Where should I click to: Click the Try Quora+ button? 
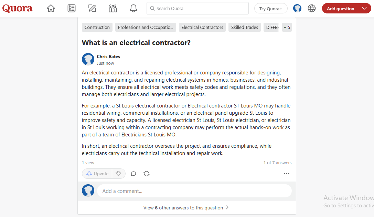(x=271, y=9)
